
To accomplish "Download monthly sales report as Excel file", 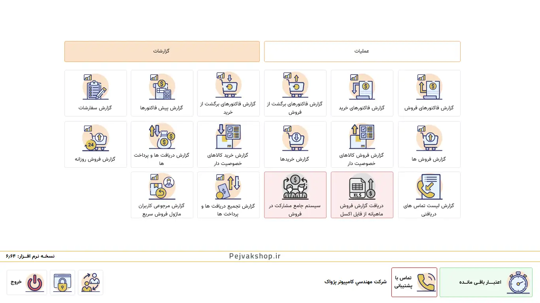I will [x=362, y=195].
